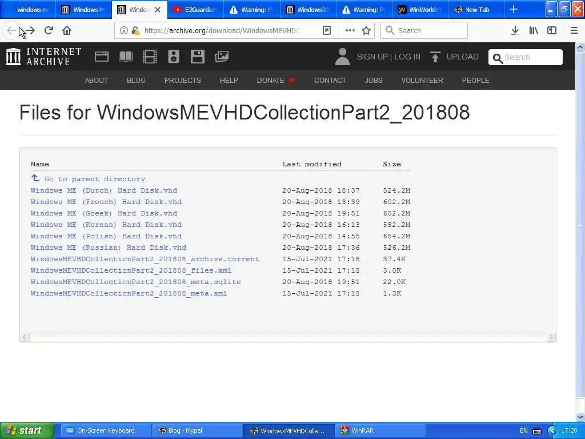Click the user avatar icon
Screen dimensions: 585x439
(x=342, y=57)
